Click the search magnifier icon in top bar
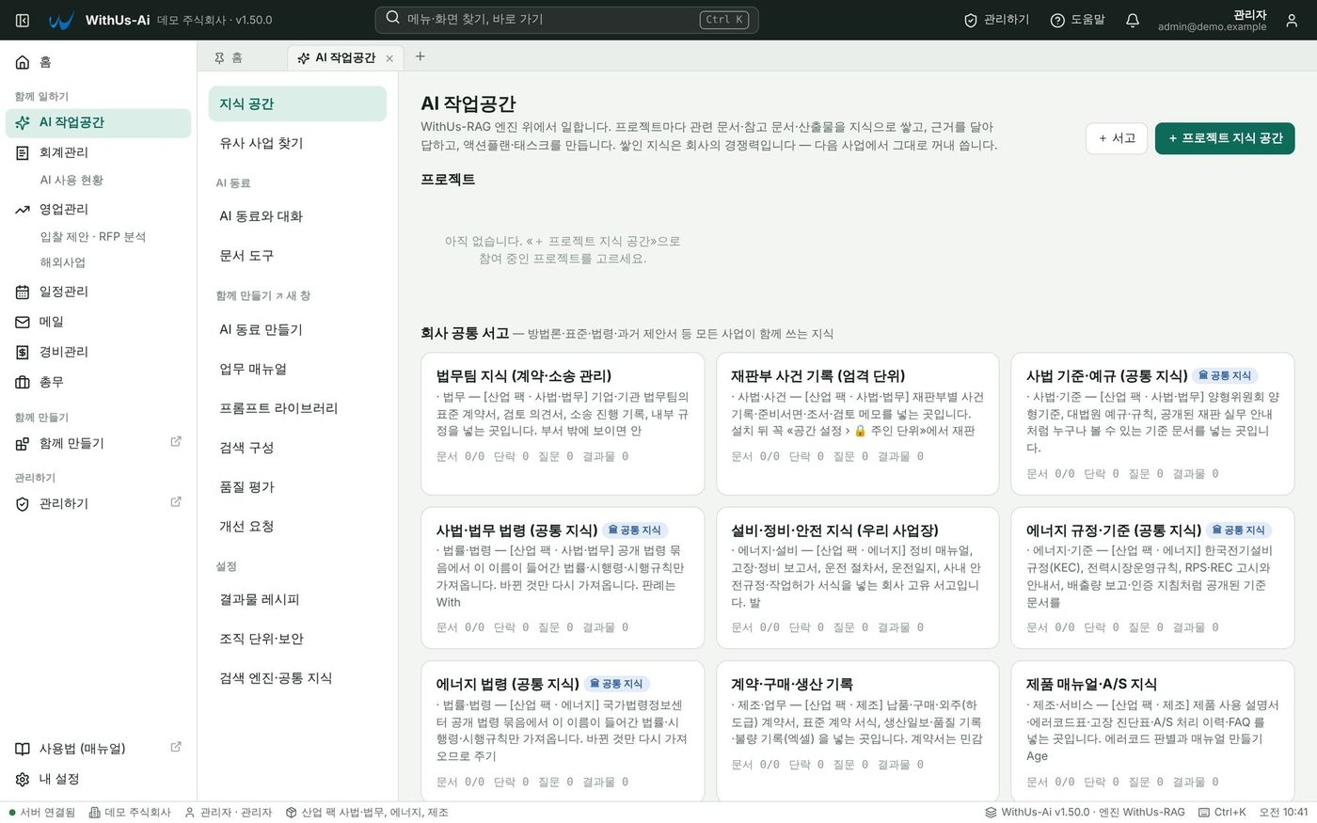 (x=393, y=19)
